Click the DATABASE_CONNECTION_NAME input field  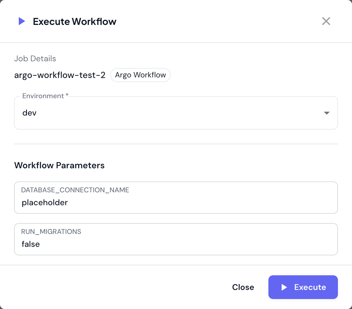click(x=176, y=198)
